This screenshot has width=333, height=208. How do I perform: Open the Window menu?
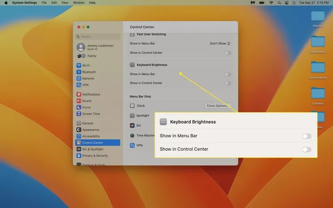pyautogui.click(x=79, y=3)
